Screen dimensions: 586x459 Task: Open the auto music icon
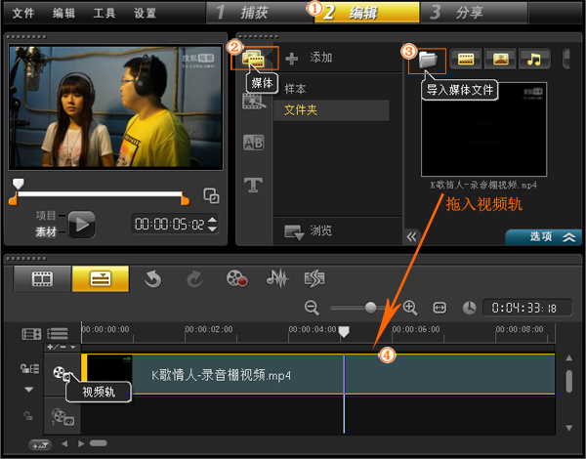tap(314, 278)
